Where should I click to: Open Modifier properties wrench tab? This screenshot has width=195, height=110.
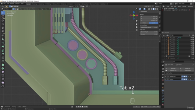(163, 90)
